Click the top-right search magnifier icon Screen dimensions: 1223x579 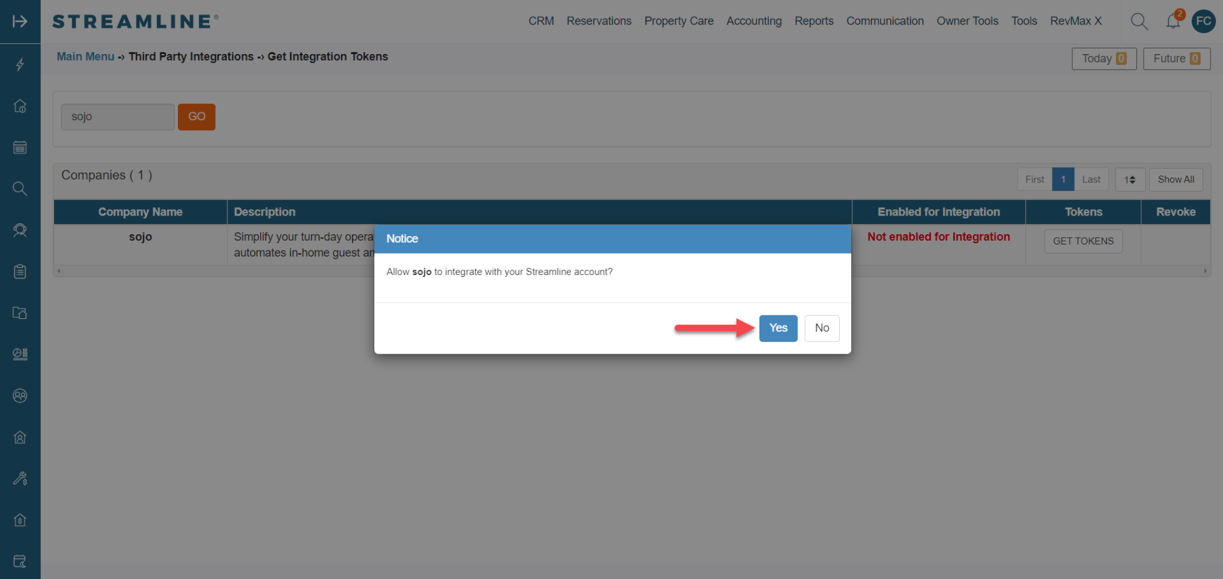point(1139,22)
